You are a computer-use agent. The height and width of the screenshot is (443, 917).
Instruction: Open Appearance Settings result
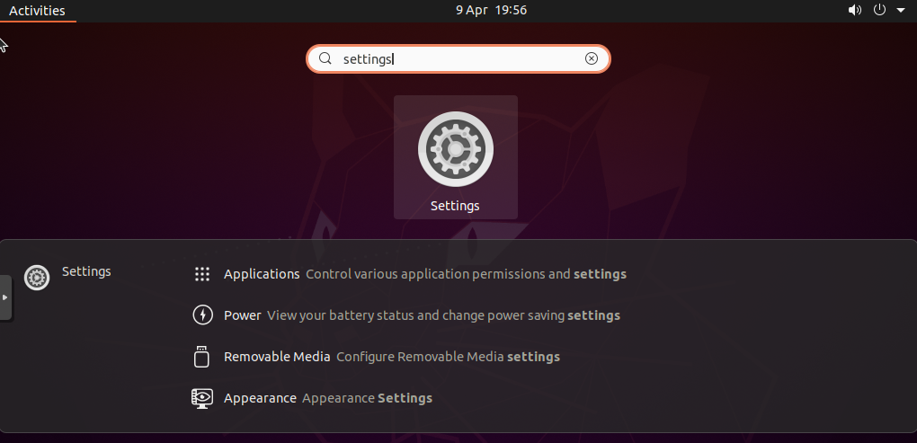click(x=312, y=398)
